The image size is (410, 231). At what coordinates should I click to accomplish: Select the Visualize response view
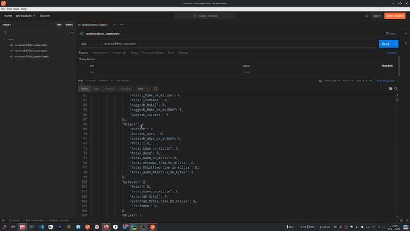[x=126, y=89]
